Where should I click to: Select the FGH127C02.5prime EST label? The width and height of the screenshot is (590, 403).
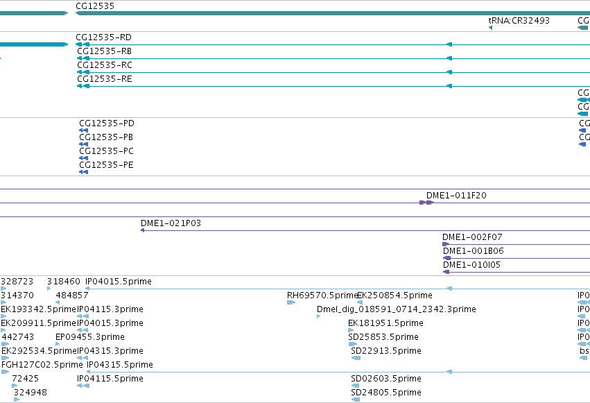[x=42, y=365]
